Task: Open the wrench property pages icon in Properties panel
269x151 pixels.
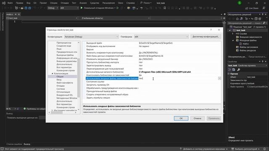Action: click(238, 70)
